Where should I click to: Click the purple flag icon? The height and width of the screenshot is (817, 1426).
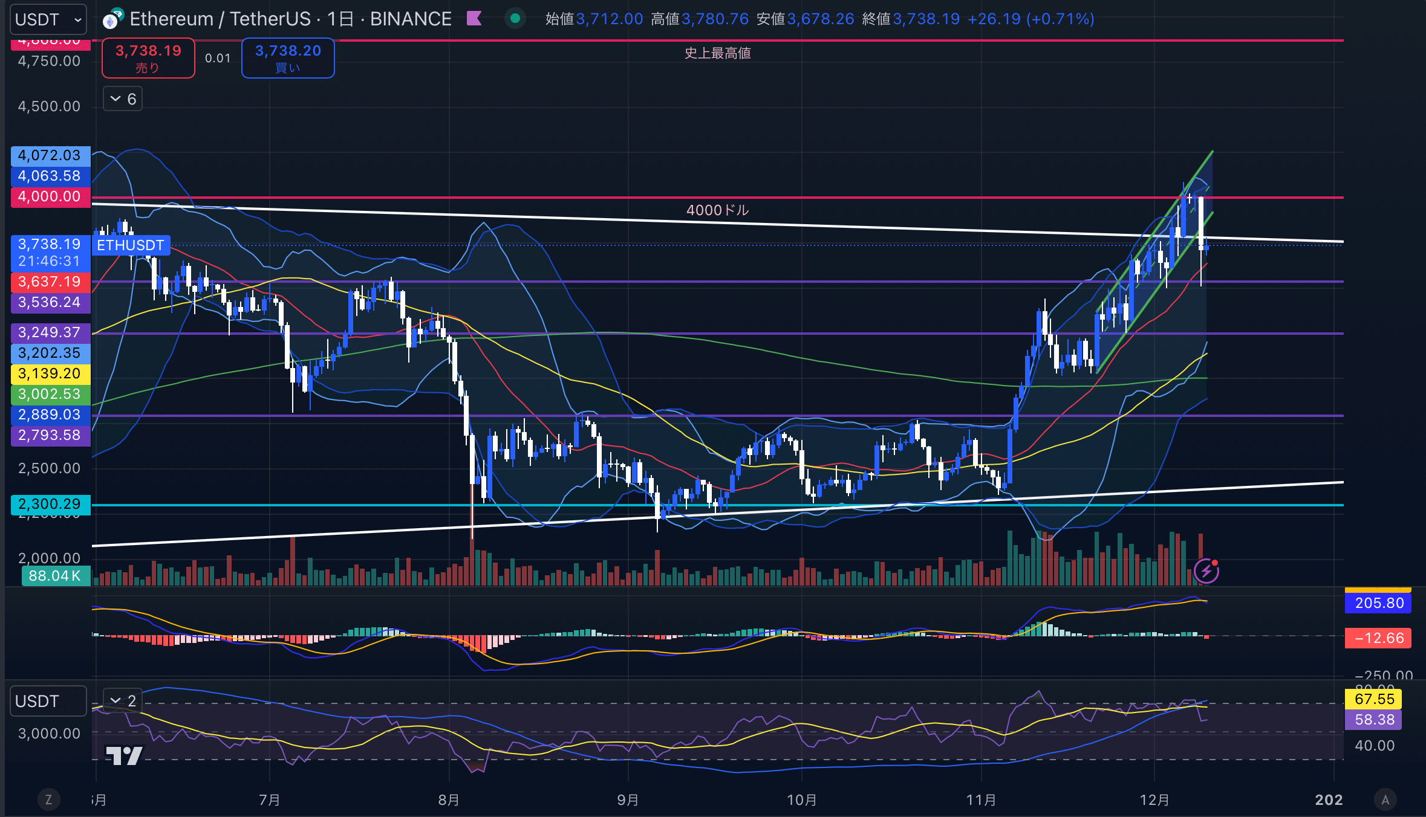coord(474,19)
